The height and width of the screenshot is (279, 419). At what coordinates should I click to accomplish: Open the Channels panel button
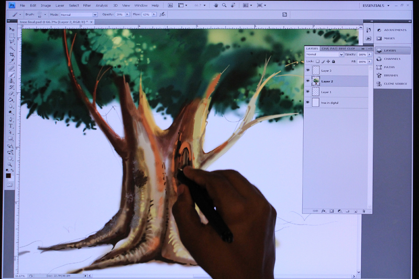pyautogui.click(x=393, y=59)
